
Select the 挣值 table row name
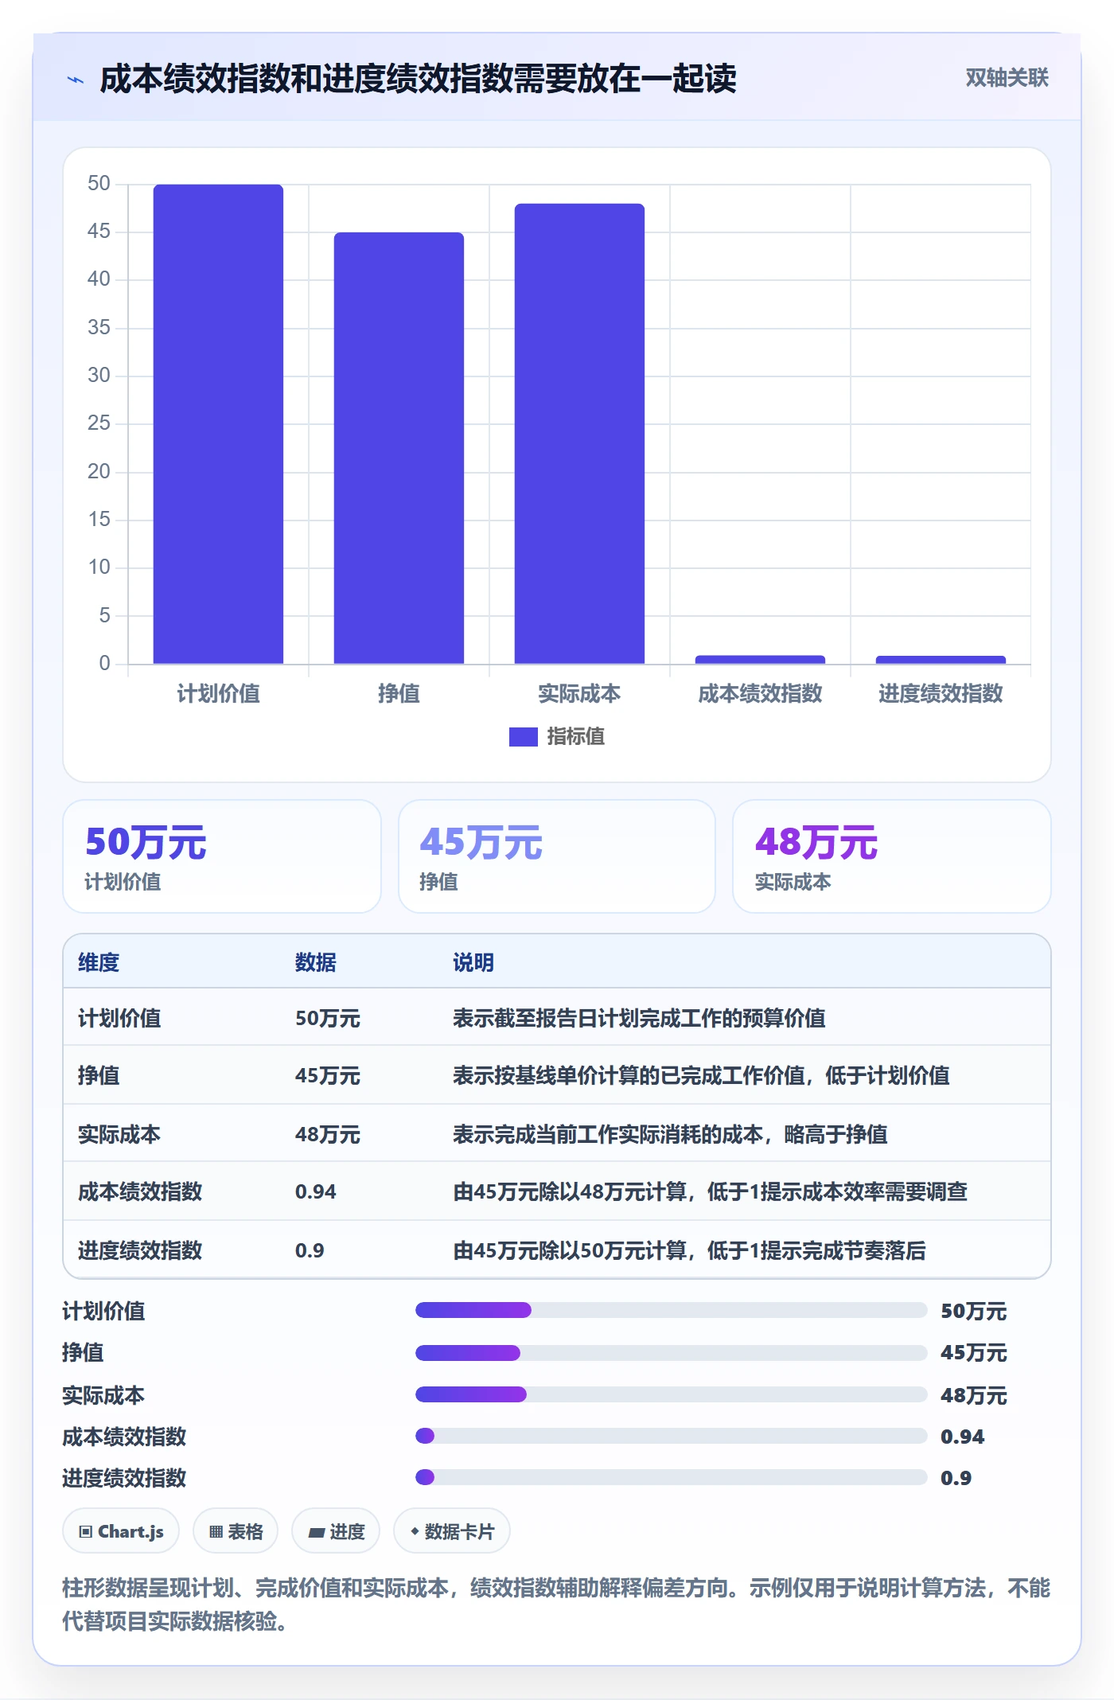click(x=99, y=1075)
